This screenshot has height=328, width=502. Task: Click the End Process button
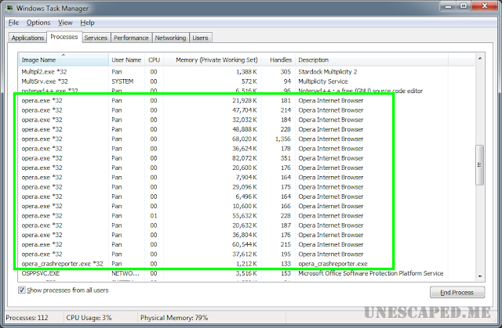(457, 292)
